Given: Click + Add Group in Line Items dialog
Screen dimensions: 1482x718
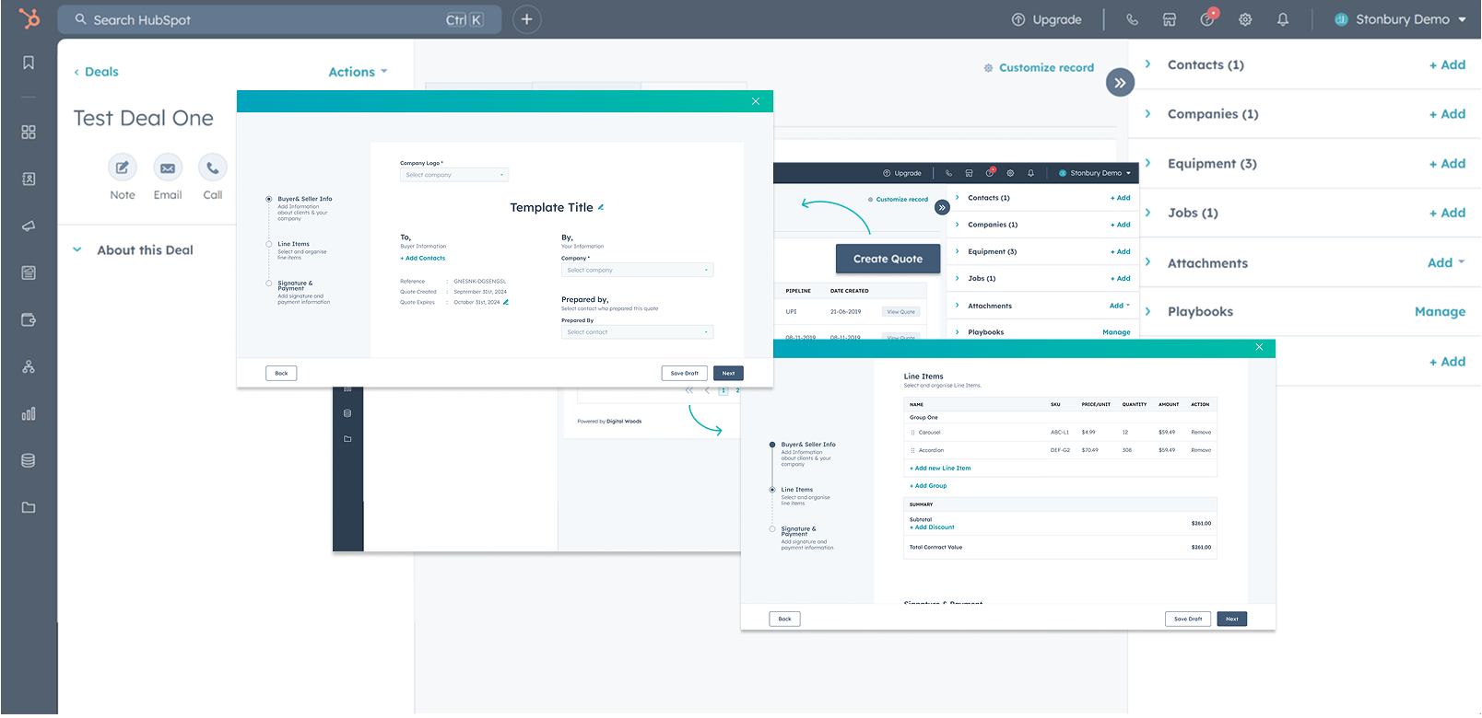Looking at the screenshot, I should coord(928,486).
